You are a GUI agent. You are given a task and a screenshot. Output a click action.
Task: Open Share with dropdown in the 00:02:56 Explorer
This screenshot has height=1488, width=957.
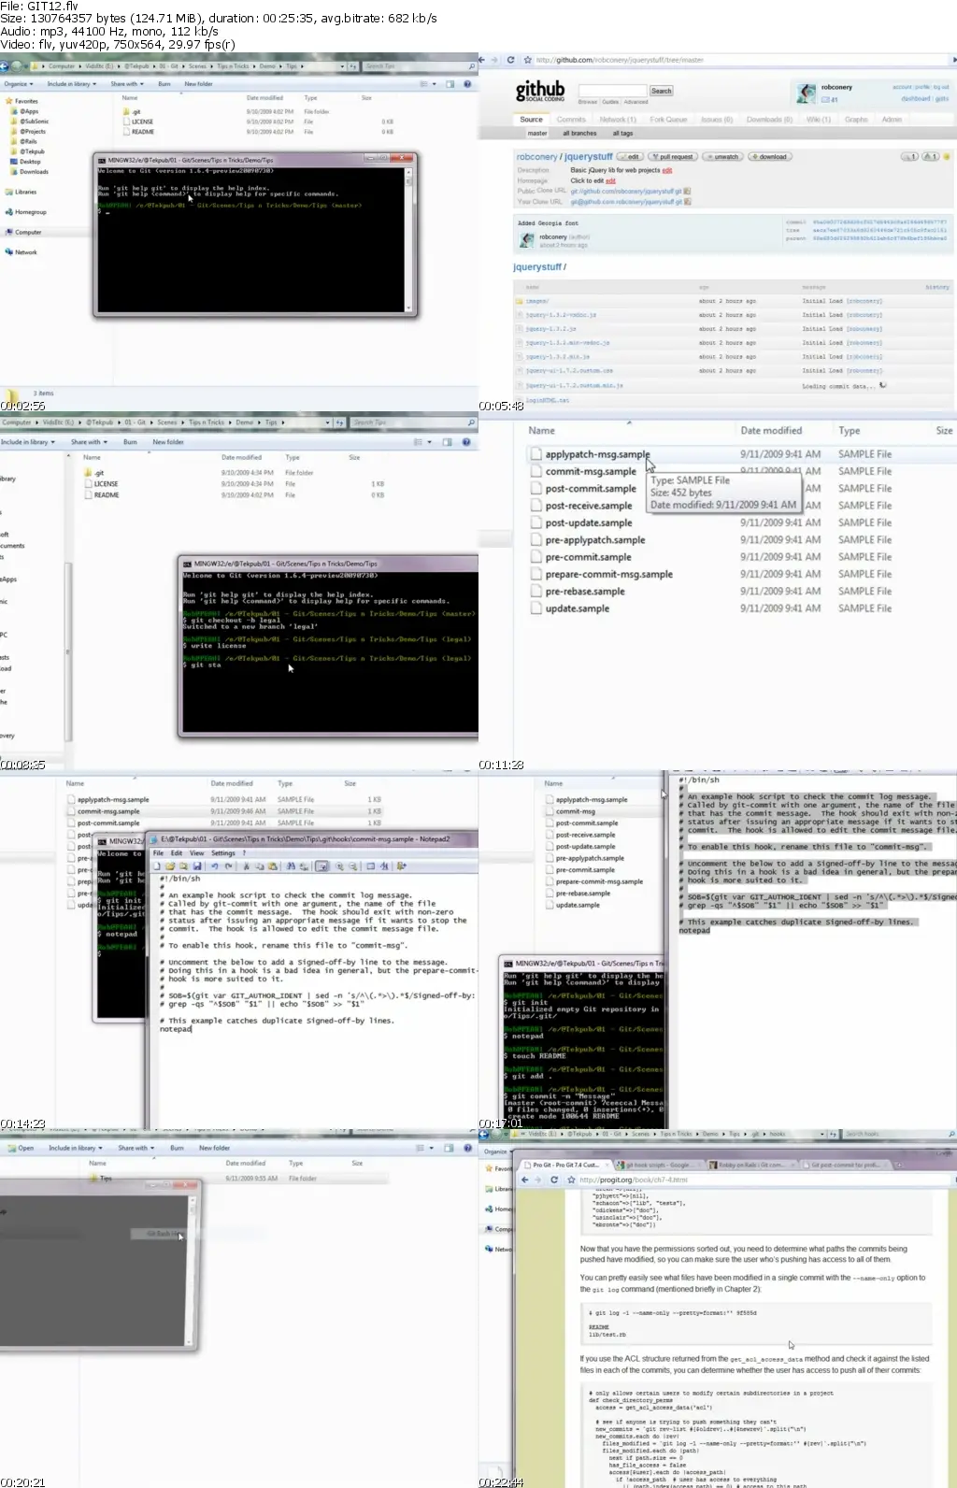(x=126, y=84)
